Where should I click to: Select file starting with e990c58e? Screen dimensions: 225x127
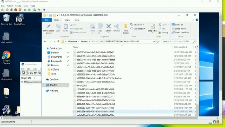click(x=95, y=111)
